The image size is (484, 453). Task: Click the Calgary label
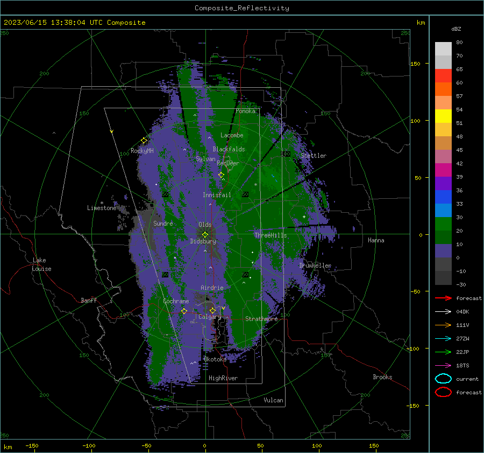point(210,317)
